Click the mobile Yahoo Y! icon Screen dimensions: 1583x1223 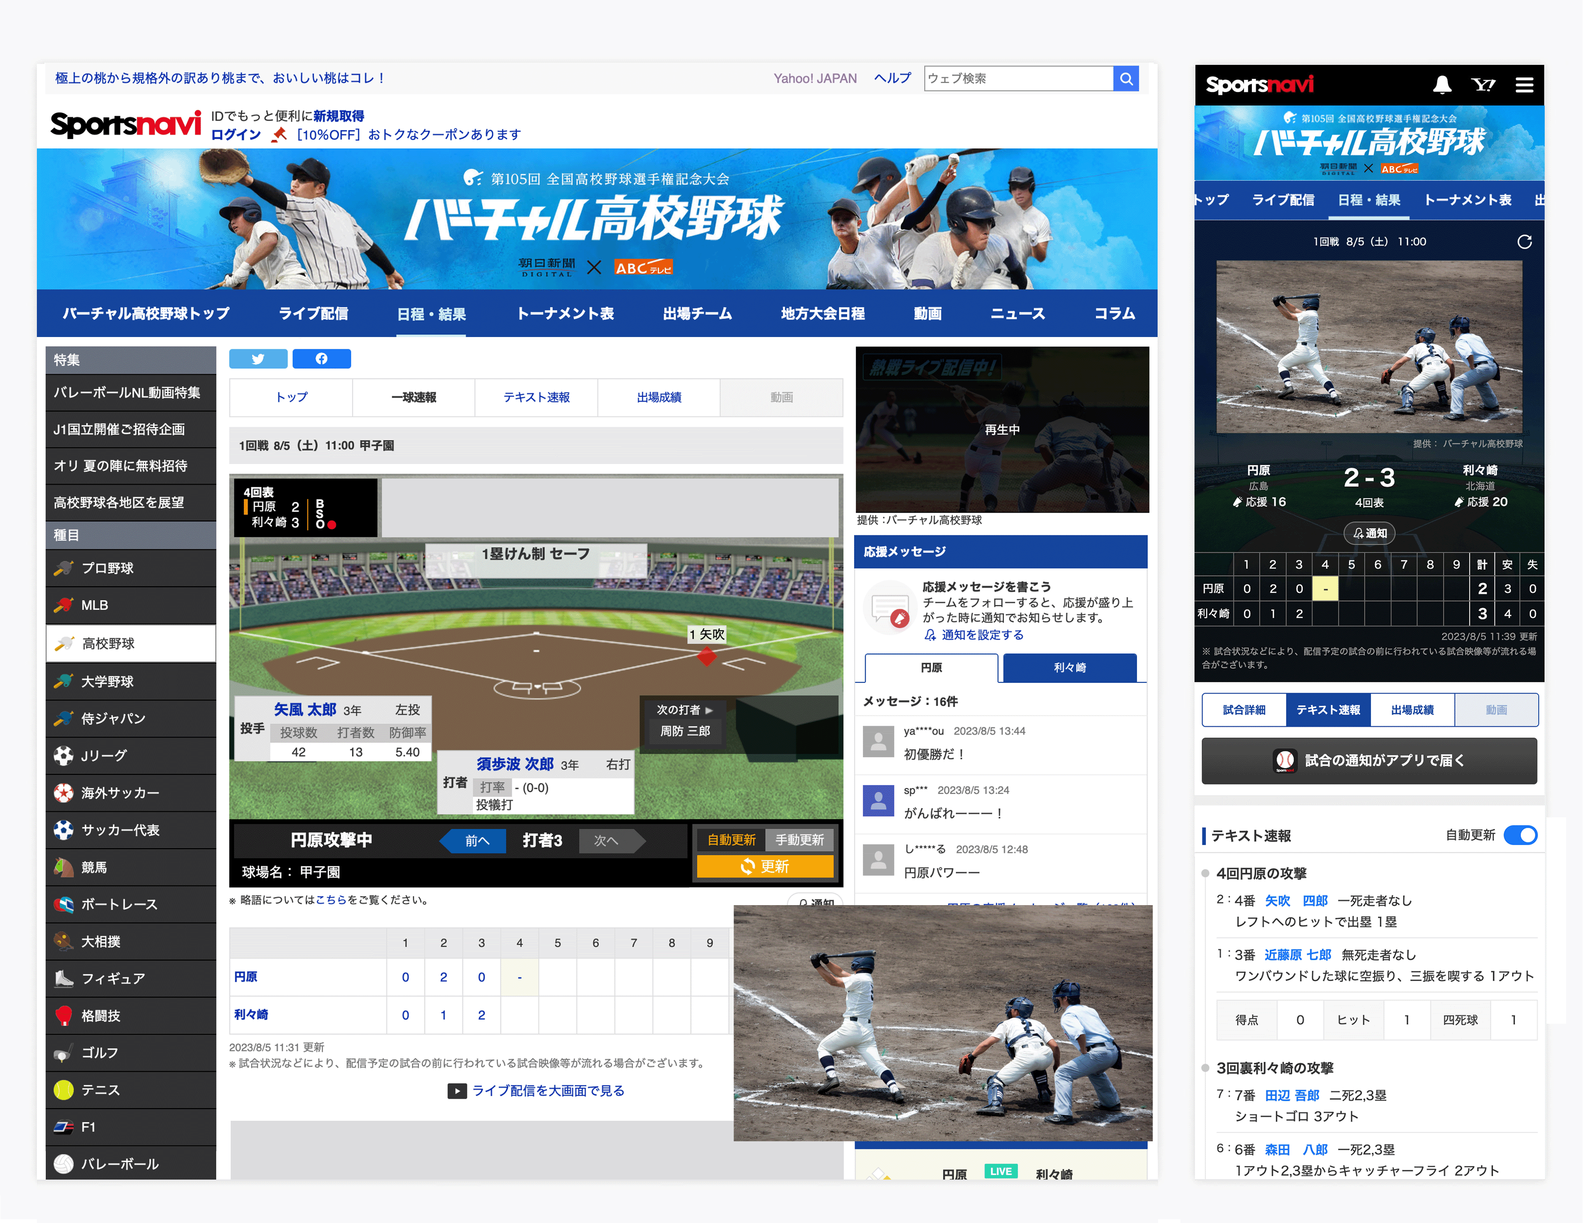click(x=1483, y=85)
